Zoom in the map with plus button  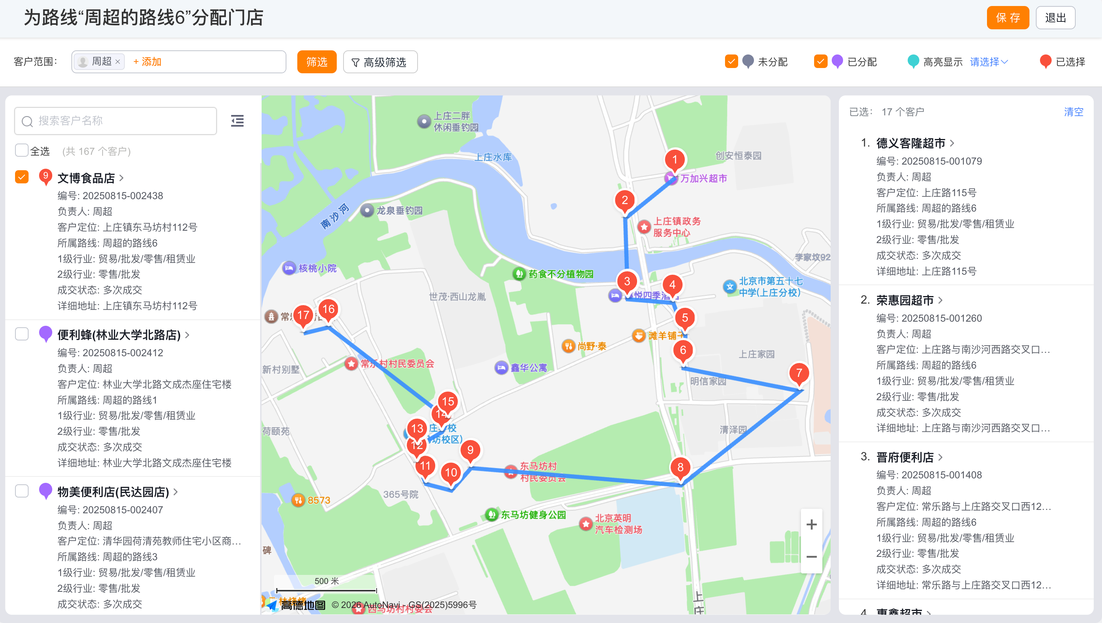[x=811, y=525]
